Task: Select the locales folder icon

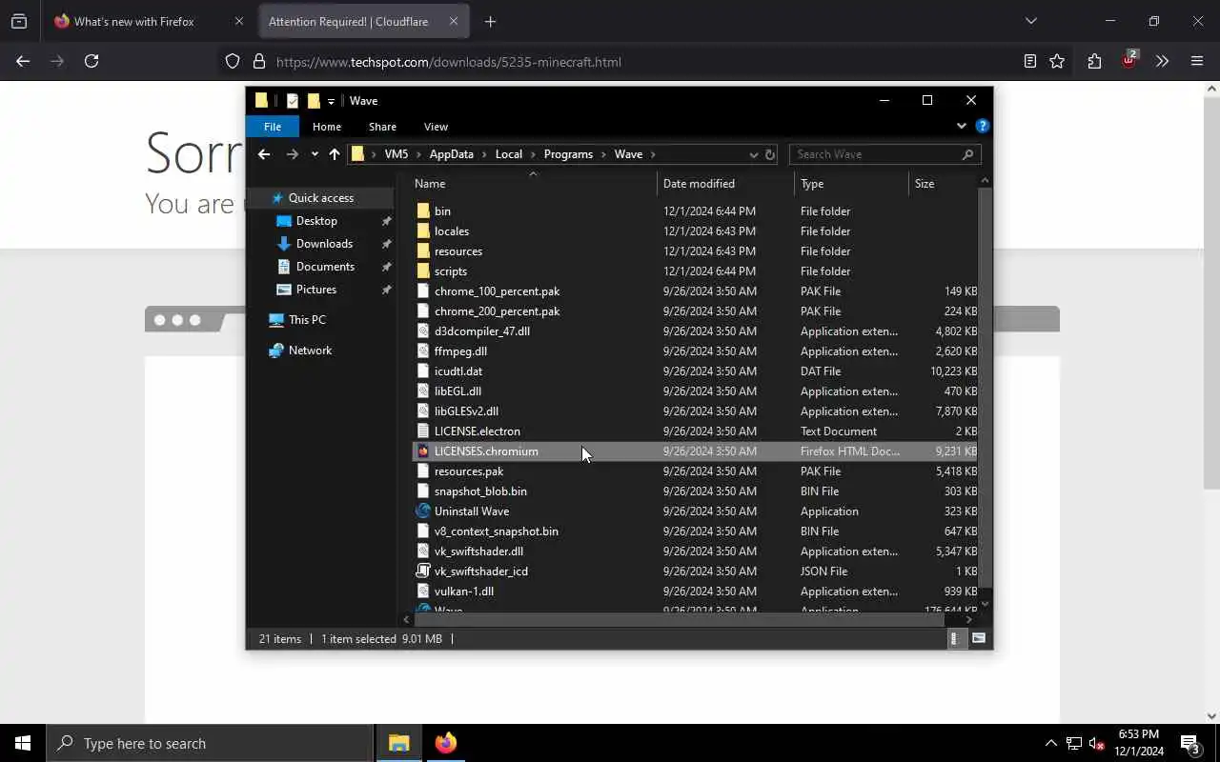Action: click(x=423, y=231)
